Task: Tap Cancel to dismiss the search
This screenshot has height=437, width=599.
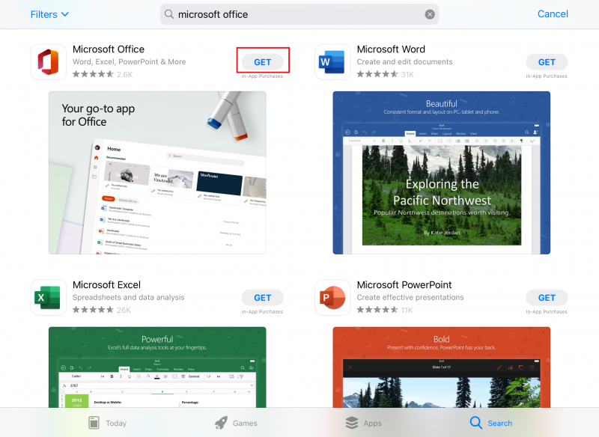Action: pyautogui.click(x=553, y=13)
